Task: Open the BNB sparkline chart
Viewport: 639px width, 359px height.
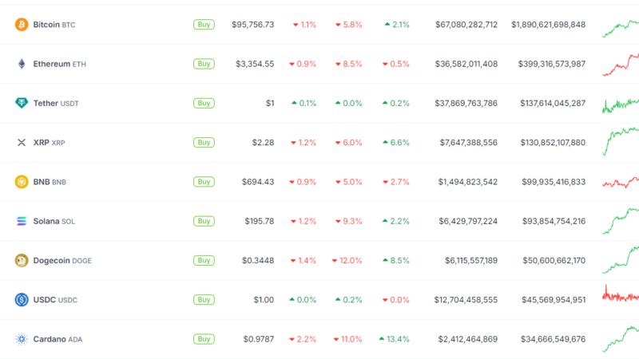Action: click(621, 182)
